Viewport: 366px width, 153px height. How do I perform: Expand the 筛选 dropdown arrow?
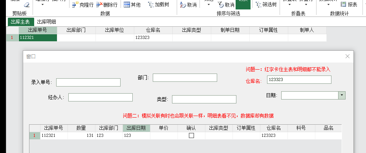pos(209,4)
